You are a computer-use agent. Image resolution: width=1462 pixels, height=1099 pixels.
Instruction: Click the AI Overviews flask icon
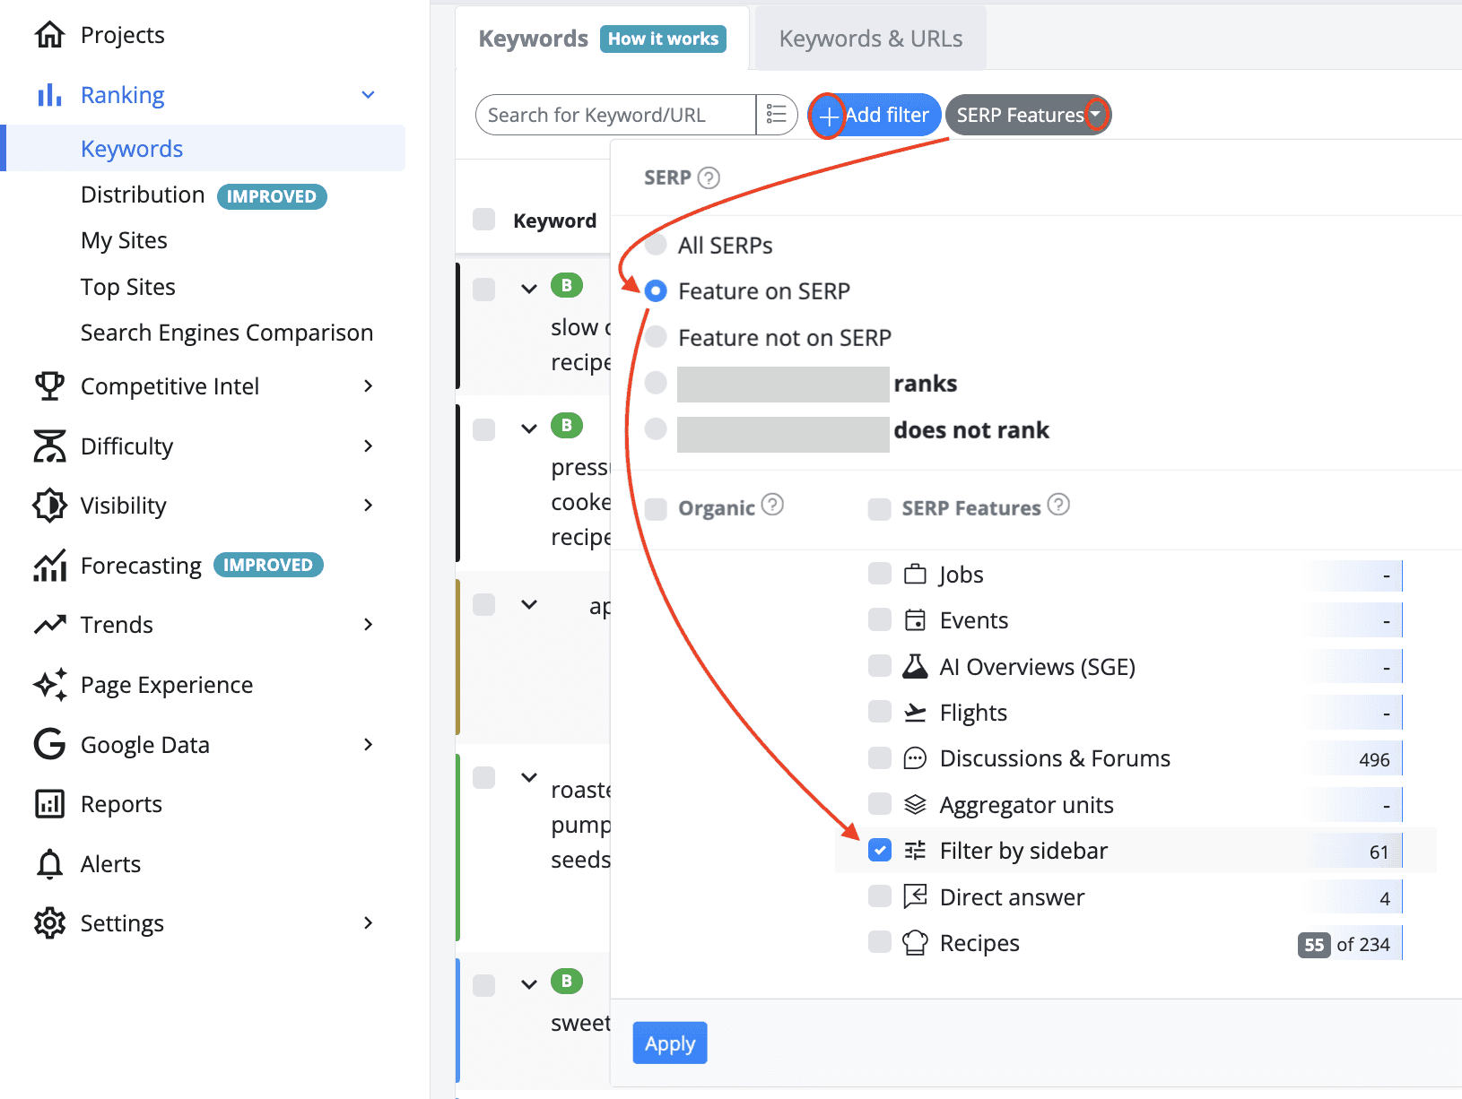point(915,666)
